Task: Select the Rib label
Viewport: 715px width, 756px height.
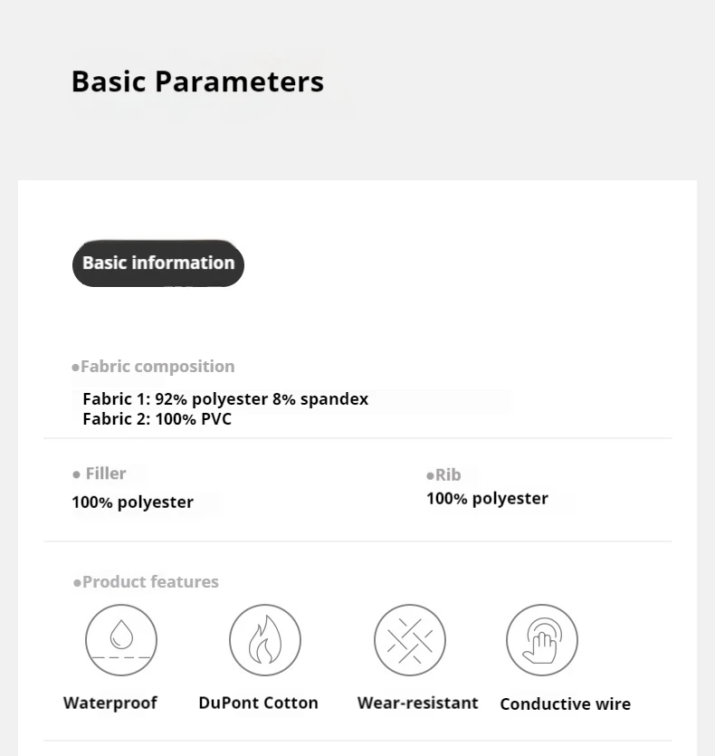Action: coord(448,475)
